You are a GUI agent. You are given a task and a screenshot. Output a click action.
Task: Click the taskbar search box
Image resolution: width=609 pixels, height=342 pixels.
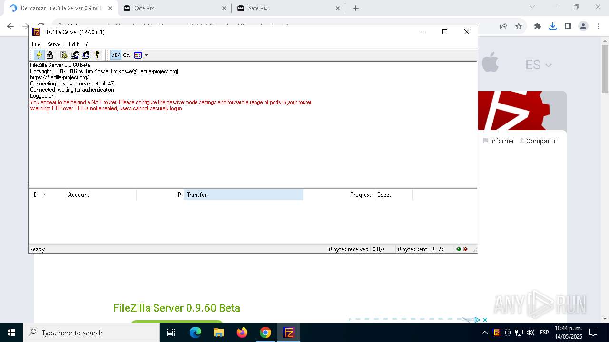[x=91, y=332]
